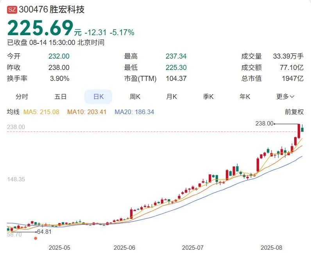Screen dimensions: 311x256
Task: Click the 64.81 low price annotation
Action: (x=44, y=232)
